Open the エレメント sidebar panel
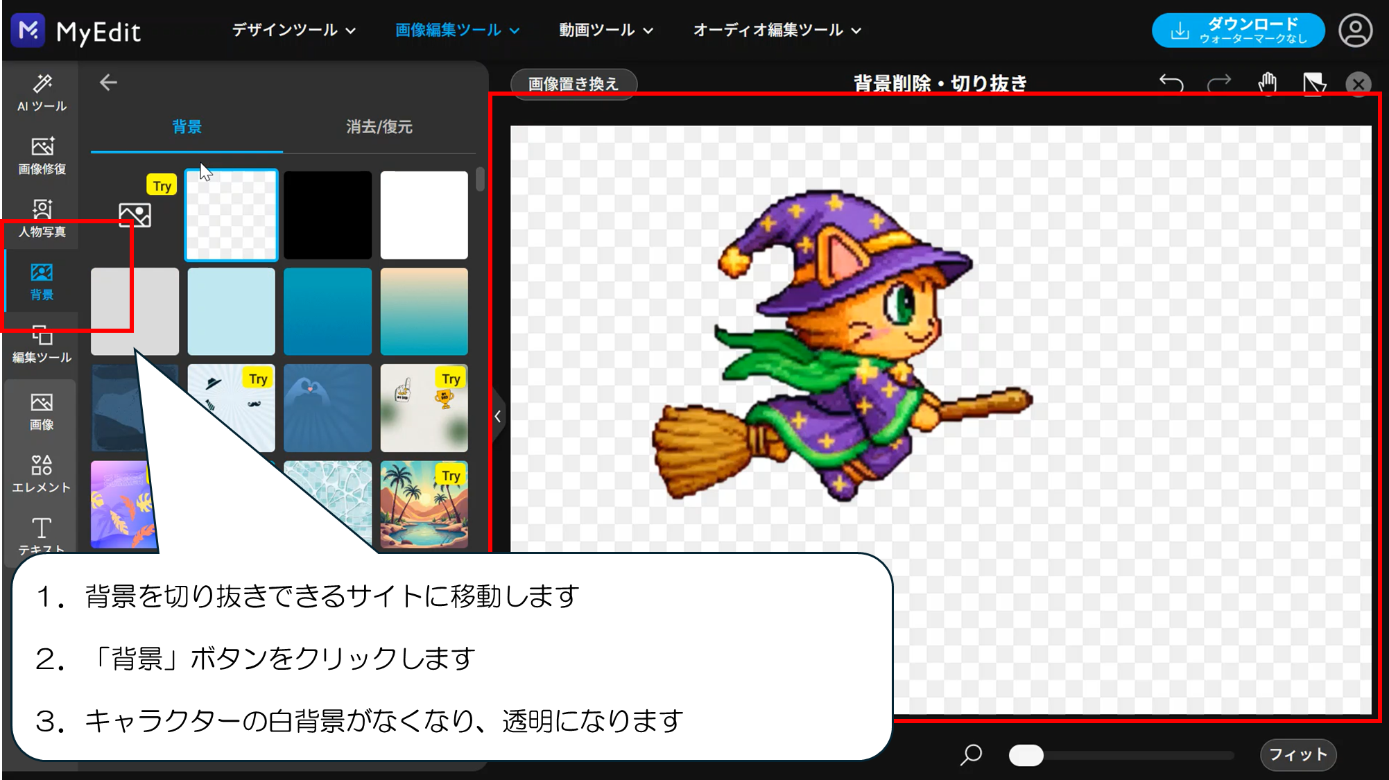Screen dimensions: 1389x780 (42, 474)
